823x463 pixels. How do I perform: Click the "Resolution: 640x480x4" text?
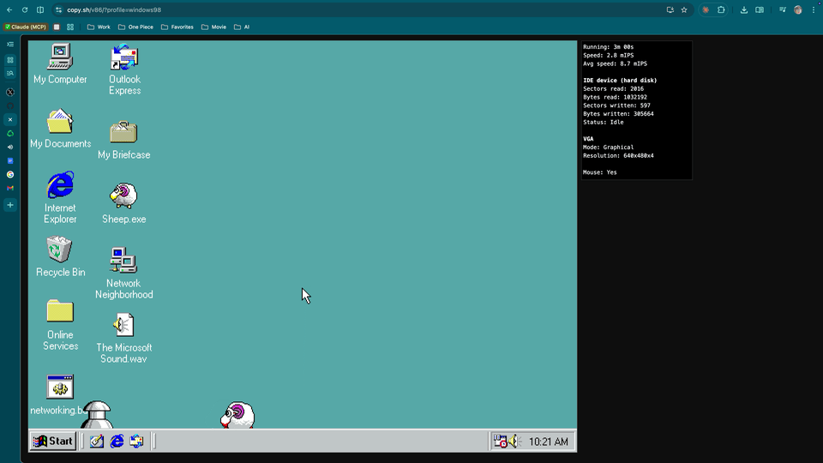(618, 155)
